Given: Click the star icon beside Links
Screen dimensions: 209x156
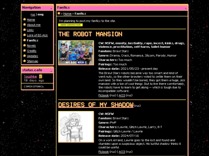Looking at the screenshot, I should tap(24, 30).
